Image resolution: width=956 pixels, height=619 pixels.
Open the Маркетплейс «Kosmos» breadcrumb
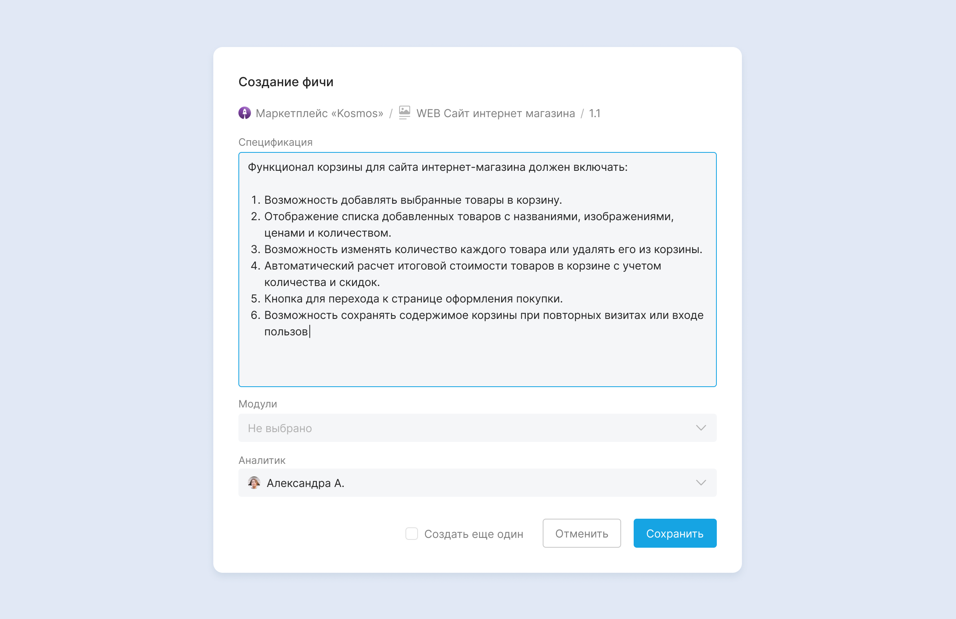[319, 113]
